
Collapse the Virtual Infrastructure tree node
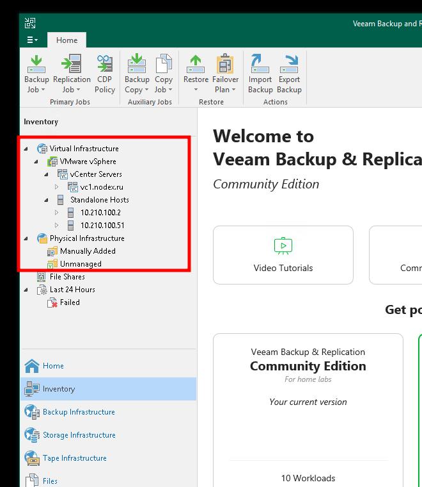point(26,149)
